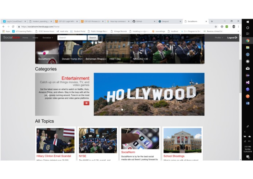The image size is (253, 179).
Task: Click the Hollywood sign carousel image
Action: [x=149, y=94]
